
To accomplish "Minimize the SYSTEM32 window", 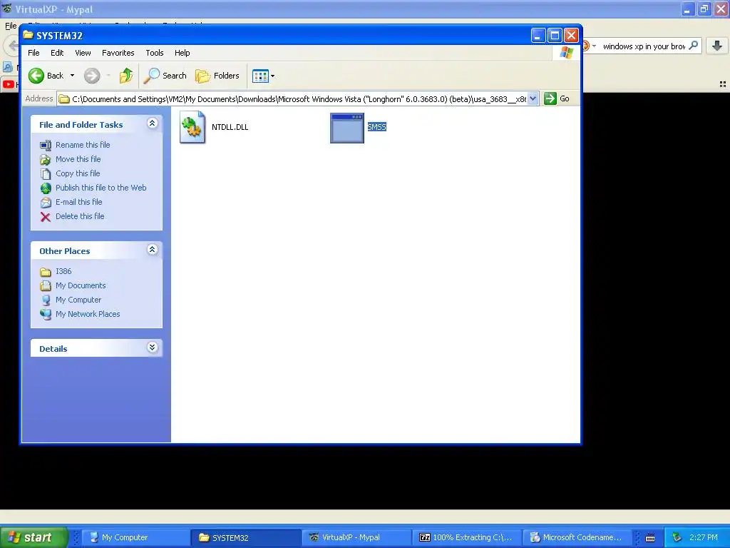I will [538, 36].
